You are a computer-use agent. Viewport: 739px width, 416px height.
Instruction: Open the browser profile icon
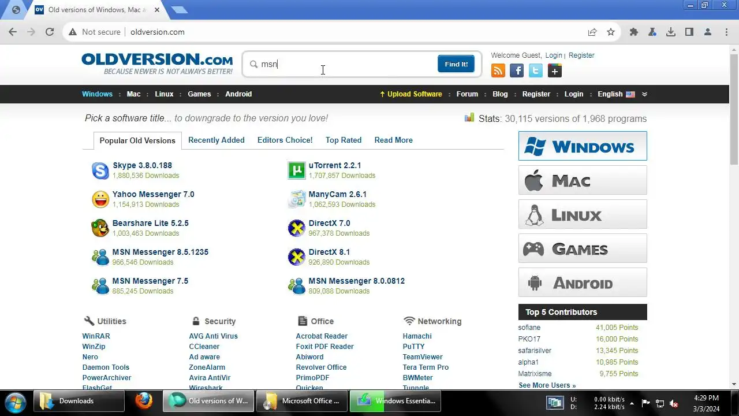point(708,32)
